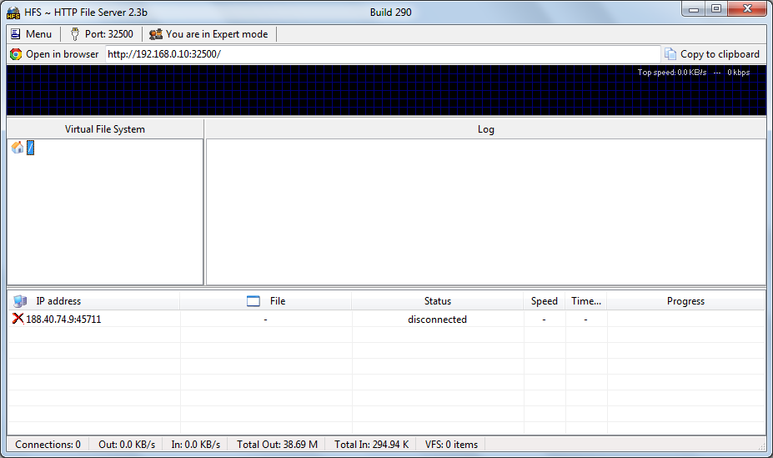Close the HFS window
The height and width of the screenshot is (458, 773).
pos(747,9)
